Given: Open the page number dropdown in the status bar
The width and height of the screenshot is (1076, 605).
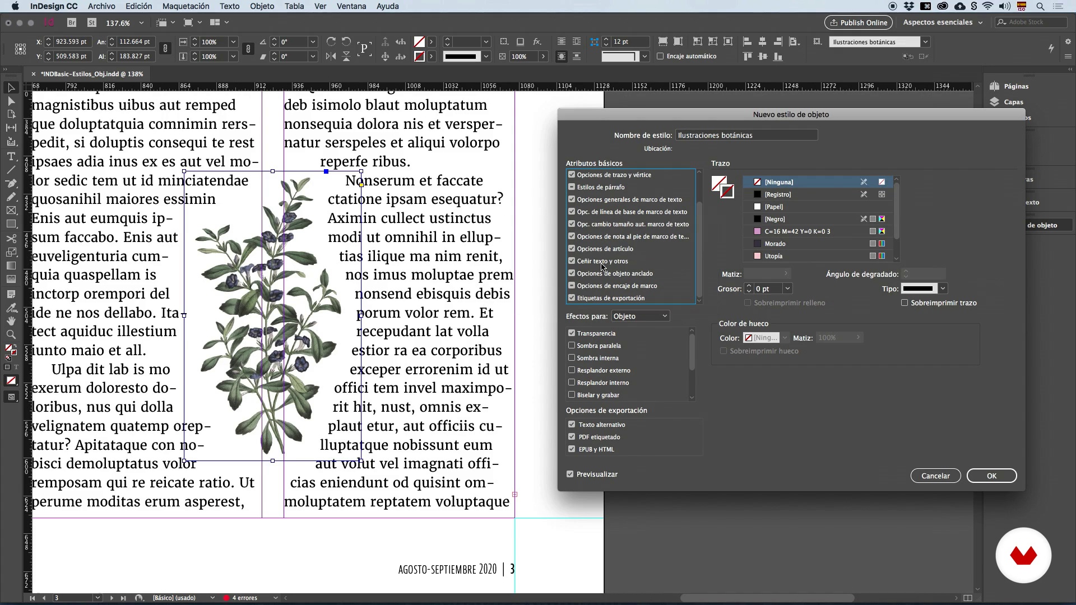Looking at the screenshot, I should 98,598.
